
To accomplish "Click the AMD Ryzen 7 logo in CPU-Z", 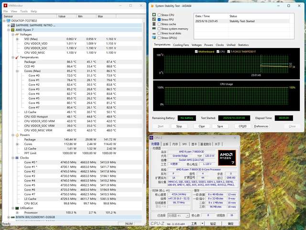I will pos(228,158).
